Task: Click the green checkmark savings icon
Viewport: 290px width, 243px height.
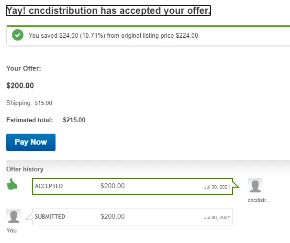Action: click(18, 35)
